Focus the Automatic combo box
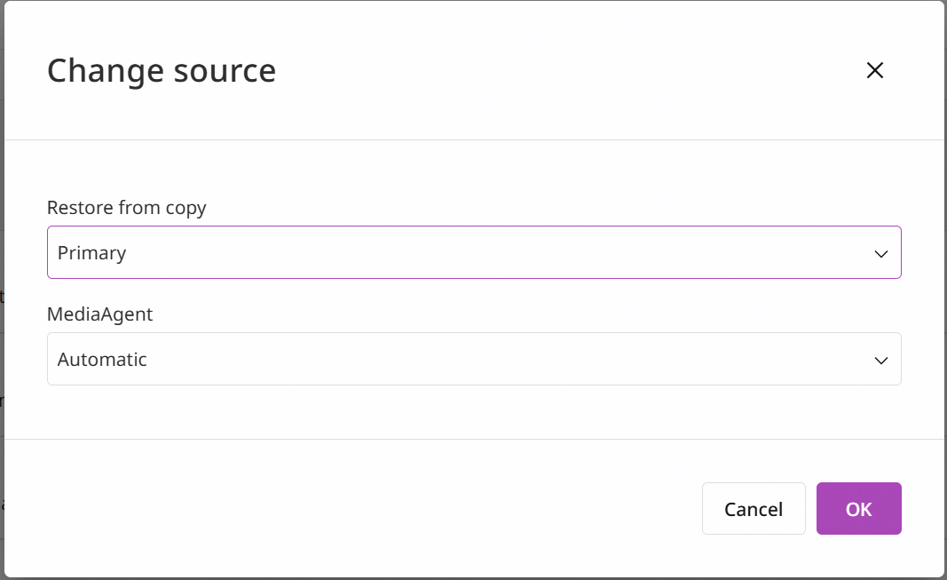The height and width of the screenshot is (580, 947). click(474, 359)
